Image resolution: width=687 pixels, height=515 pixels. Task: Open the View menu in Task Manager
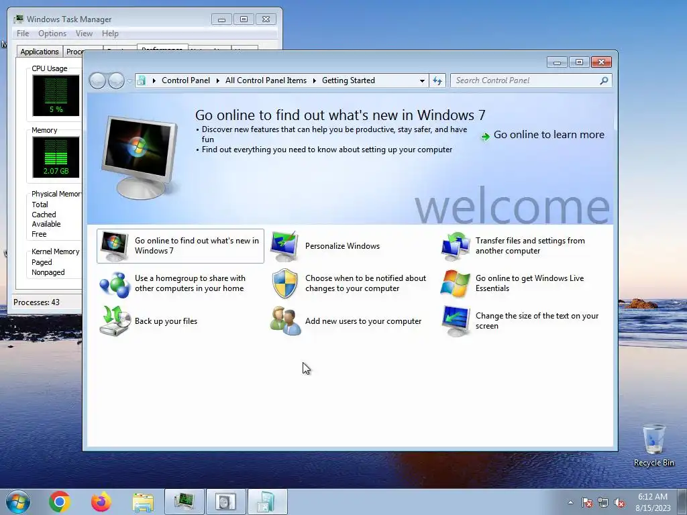coord(84,34)
